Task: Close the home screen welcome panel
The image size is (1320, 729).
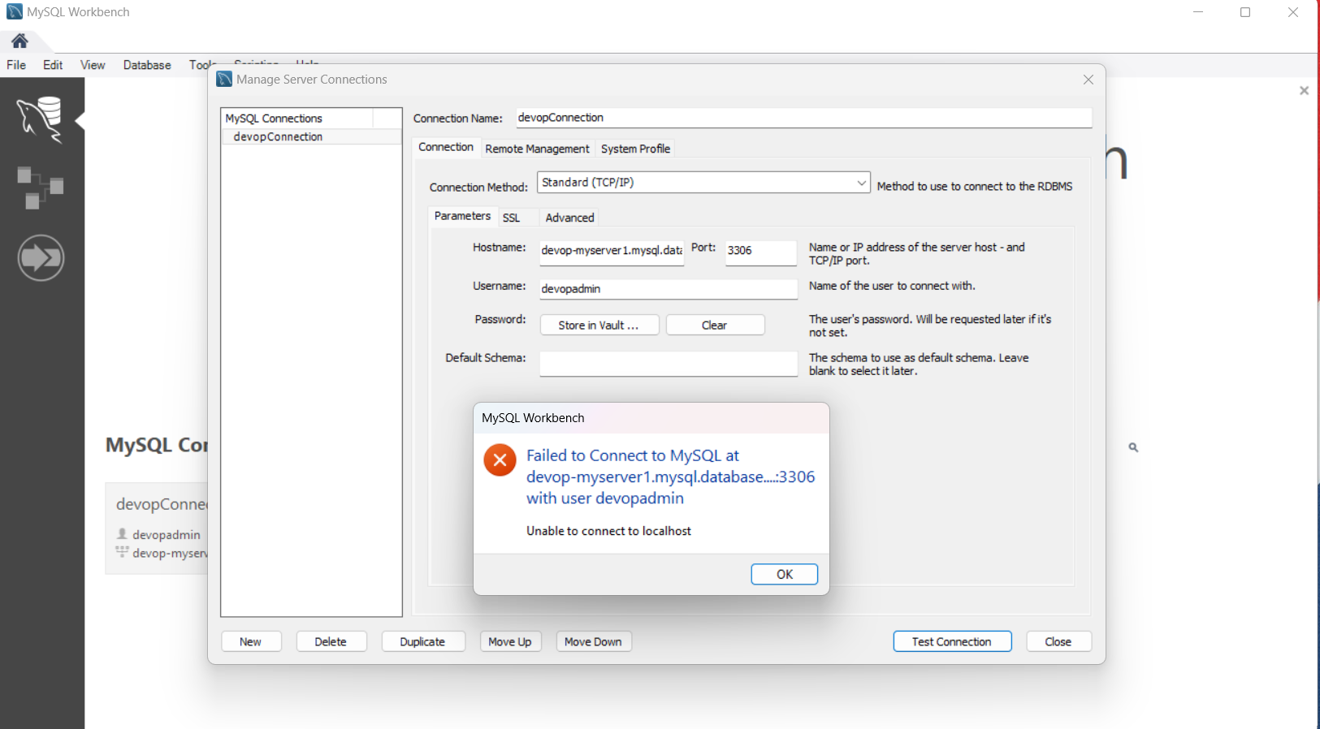Action: tap(1304, 90)
